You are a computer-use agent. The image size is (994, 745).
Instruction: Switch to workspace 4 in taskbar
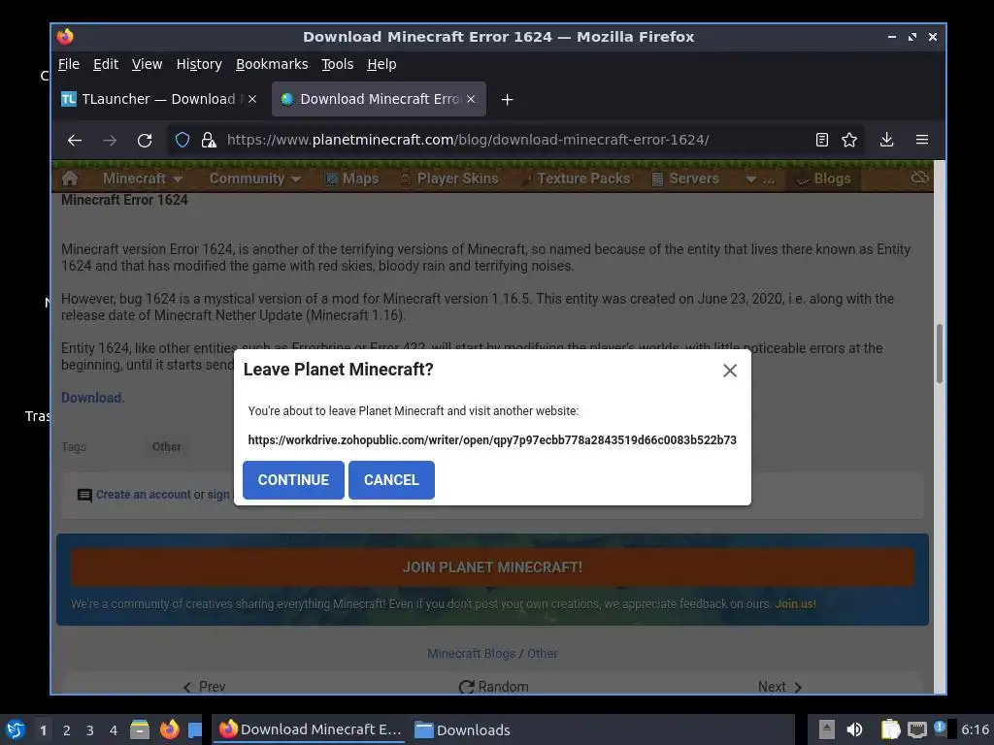tap(114, 730)
